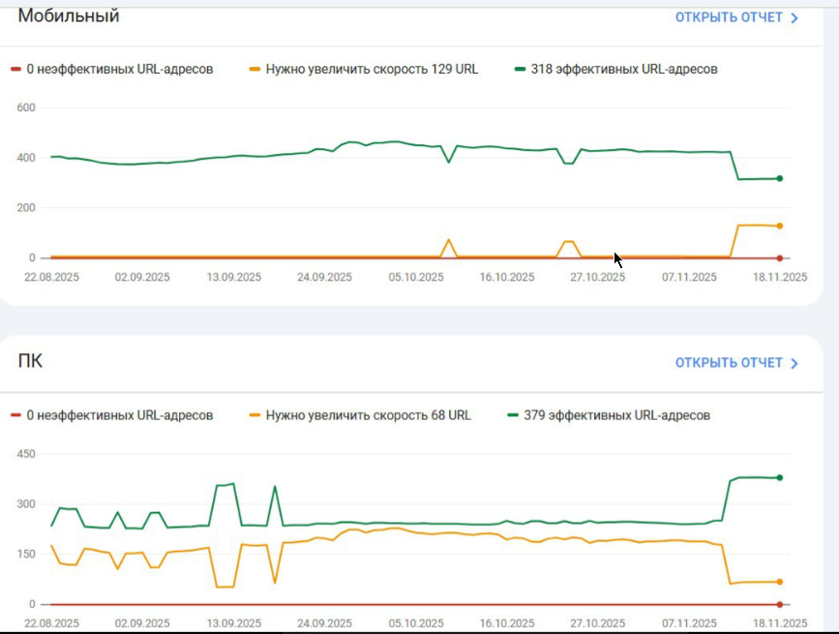Toggle mobile legend 0 неэффективных URL-адресов
The width and height of the screenshot is (839, 634).
pos(112,69)
